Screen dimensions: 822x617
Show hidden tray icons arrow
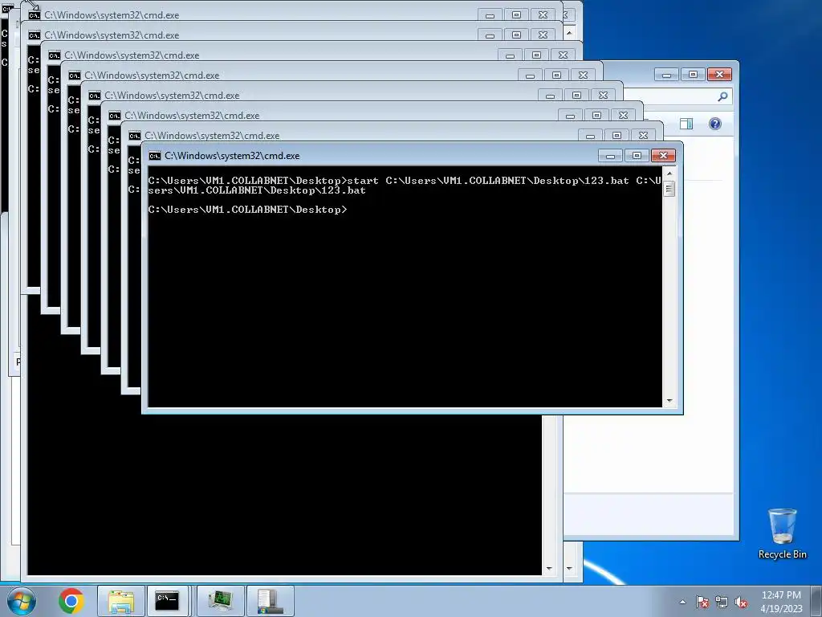(682, 602)
